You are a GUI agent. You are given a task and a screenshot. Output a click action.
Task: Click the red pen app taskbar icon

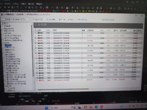(x=102, y=107)
